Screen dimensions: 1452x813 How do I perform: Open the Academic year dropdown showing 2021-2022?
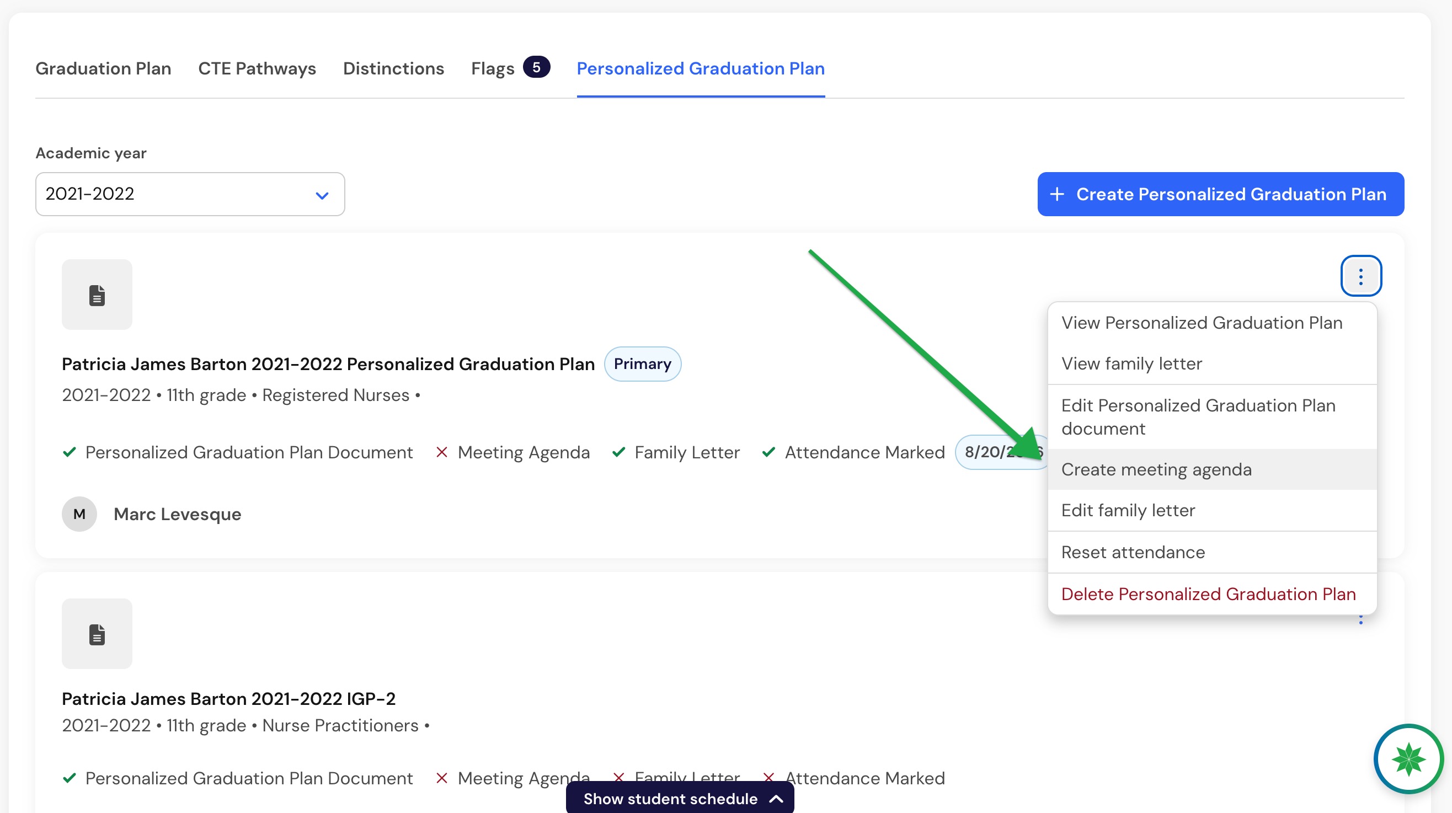coord(190,194)
